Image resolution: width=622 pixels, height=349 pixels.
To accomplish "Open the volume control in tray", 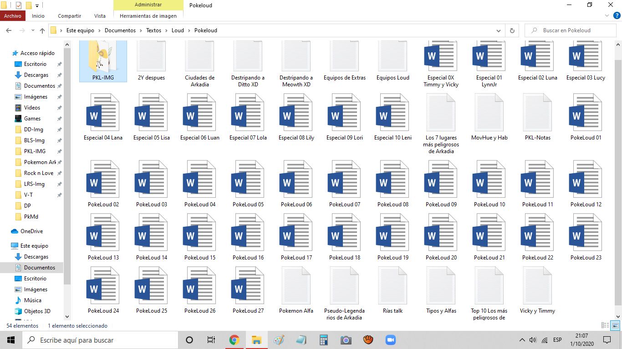I will [x=533, y=340].
